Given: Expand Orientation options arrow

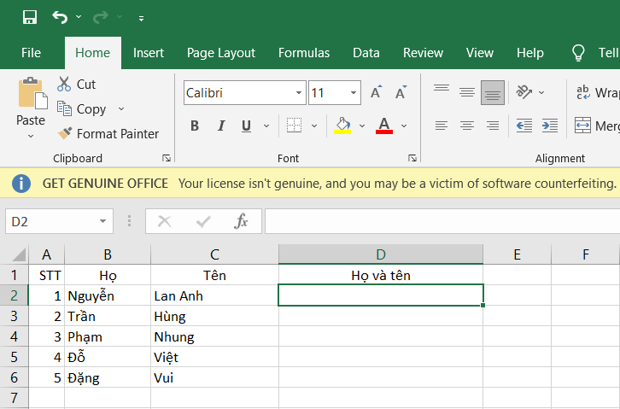Looking at the screenshot, I should (541, 92).
